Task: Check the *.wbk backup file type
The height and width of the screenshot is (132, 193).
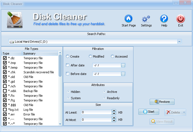Action: pos(5,91)
